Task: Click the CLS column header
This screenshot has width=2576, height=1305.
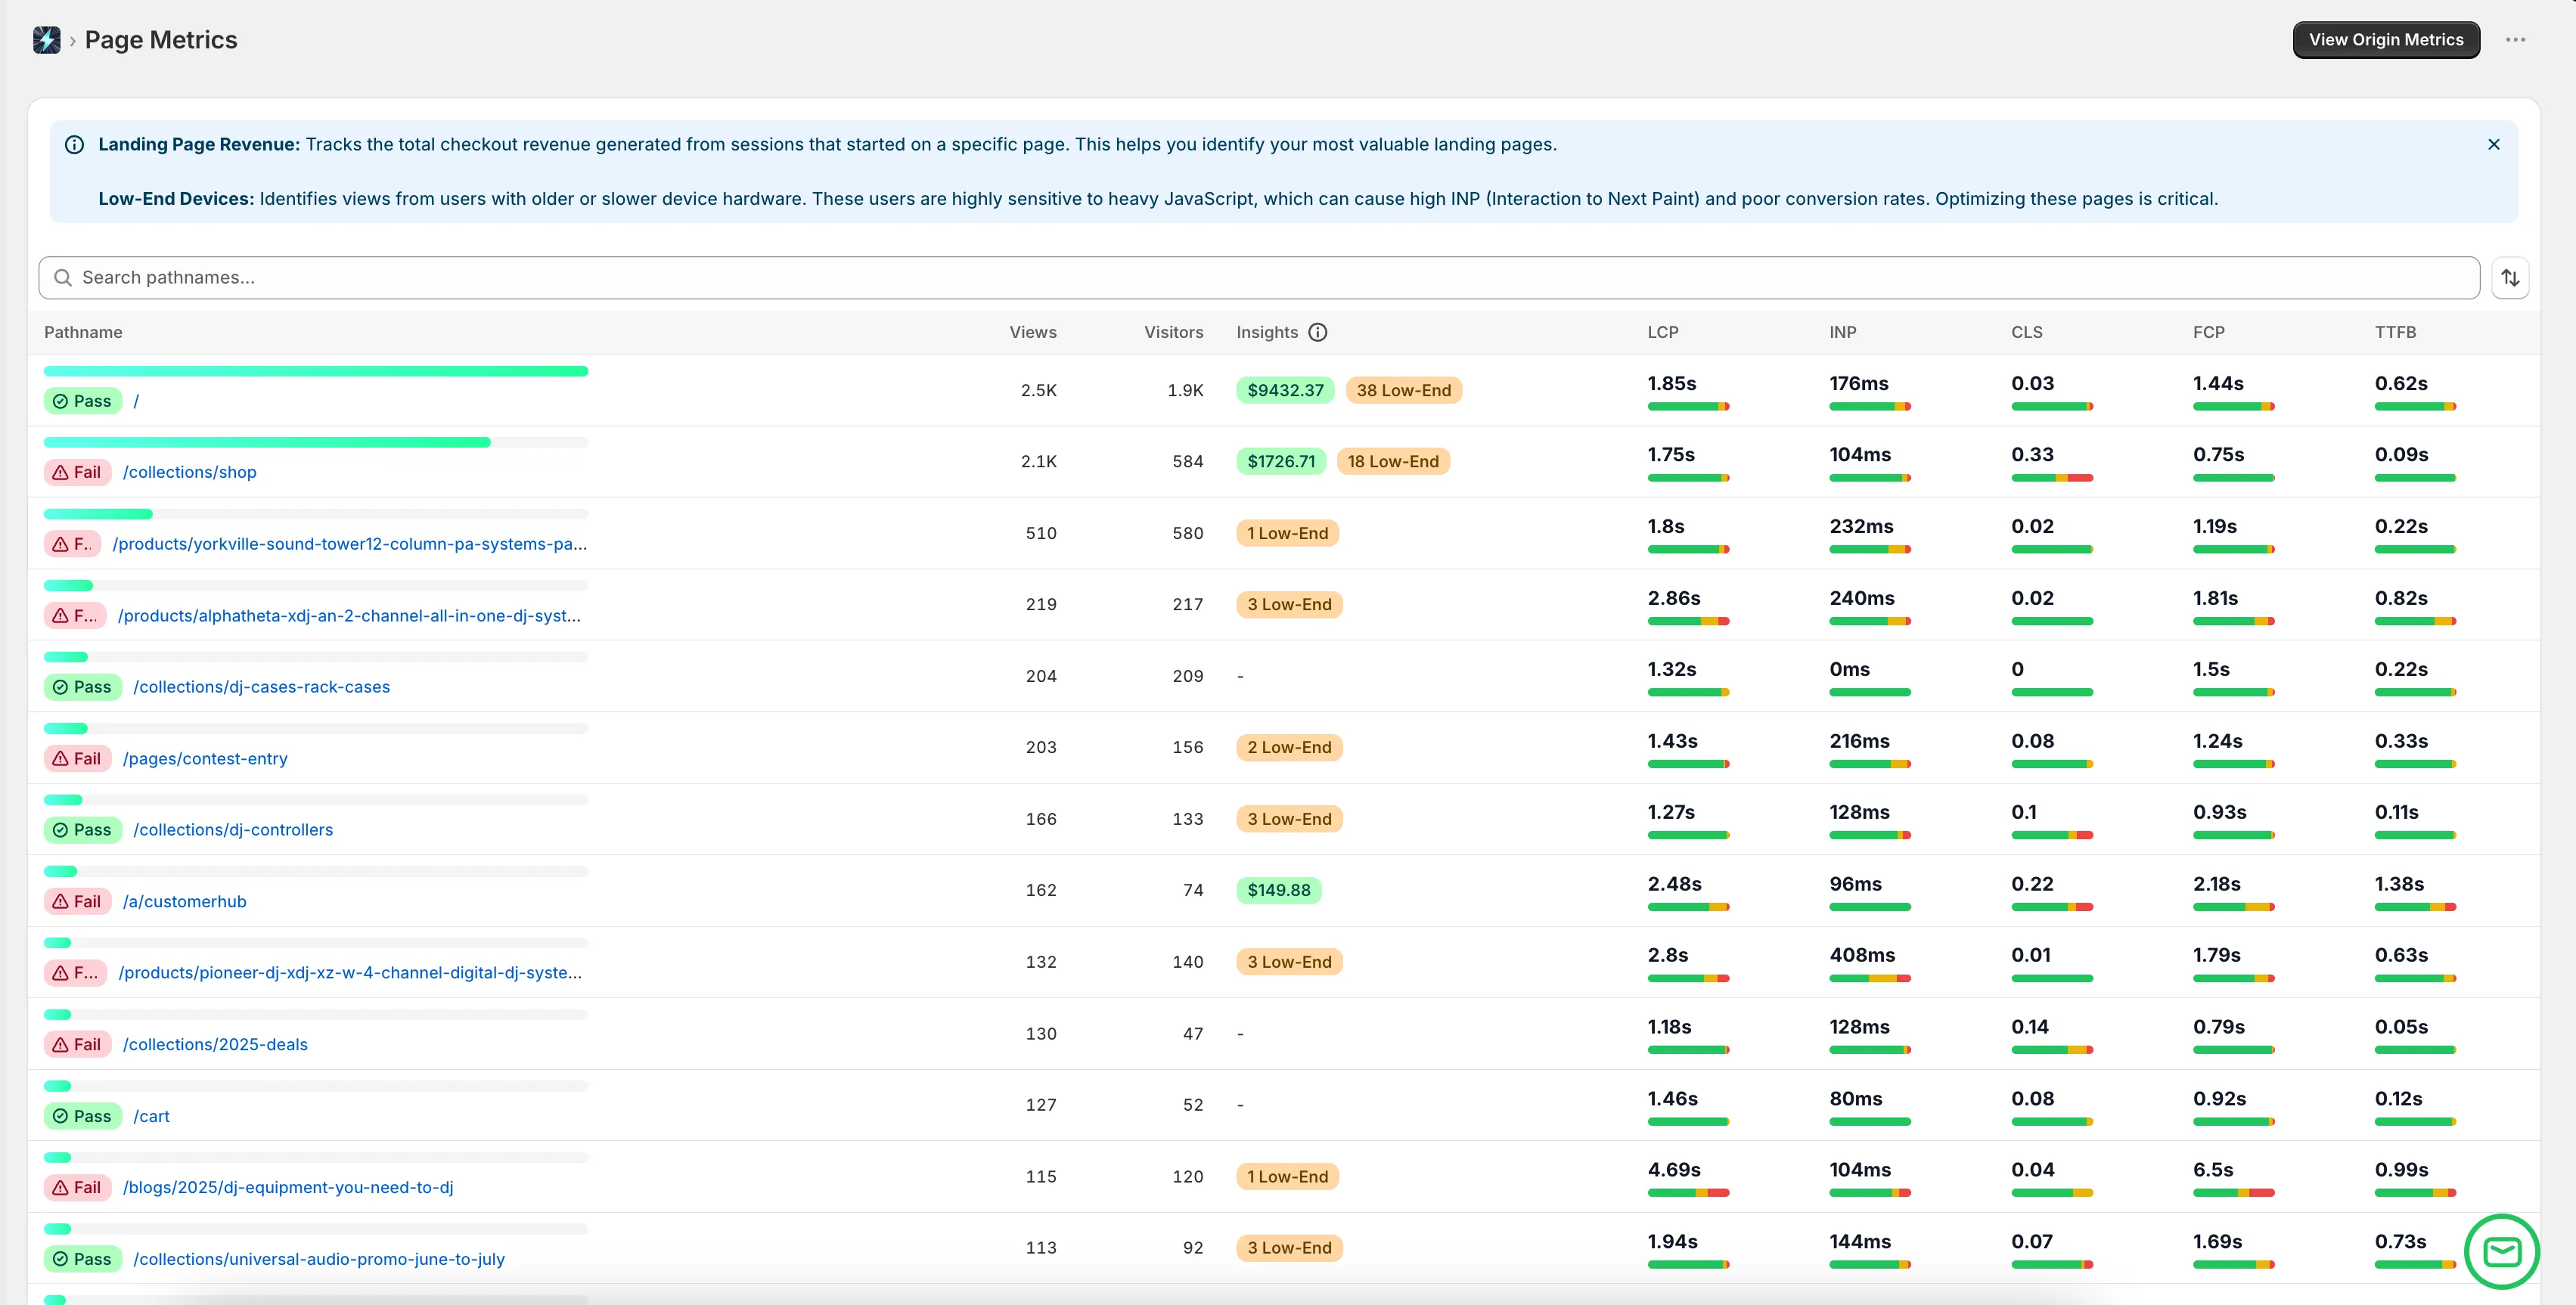Action: [2027, 332]
